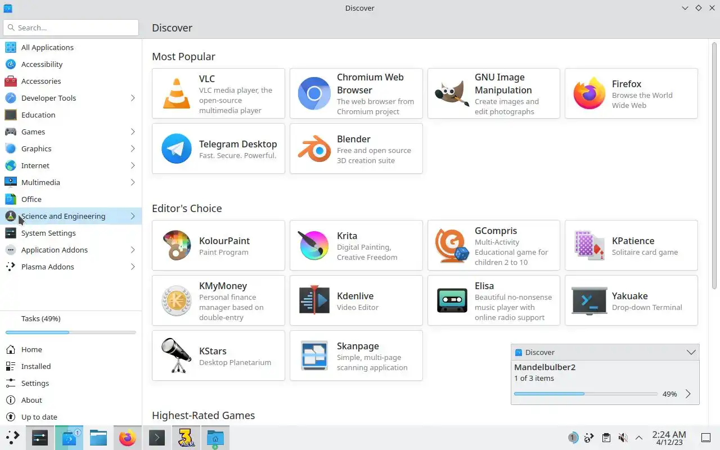The width and height of the screenshot is (720, 450).
Task: Click the Search input field
Action: 71,28
